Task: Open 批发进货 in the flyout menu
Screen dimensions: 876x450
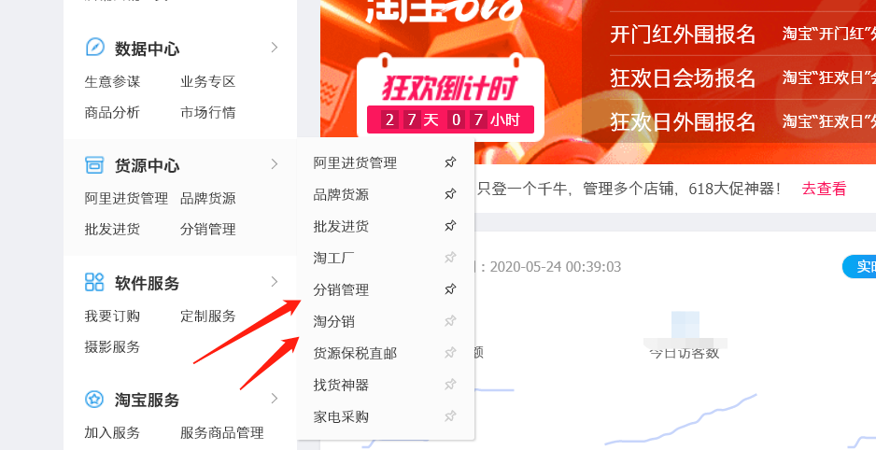Action: pos(342,227)
